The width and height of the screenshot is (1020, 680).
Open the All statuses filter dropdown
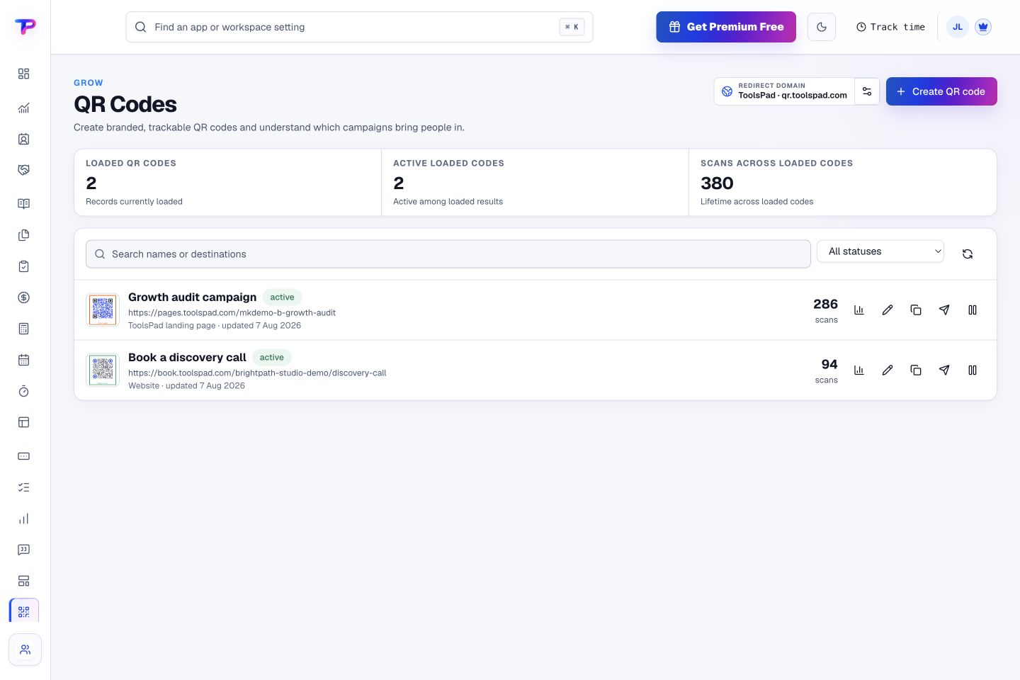[x=880, y=251]
